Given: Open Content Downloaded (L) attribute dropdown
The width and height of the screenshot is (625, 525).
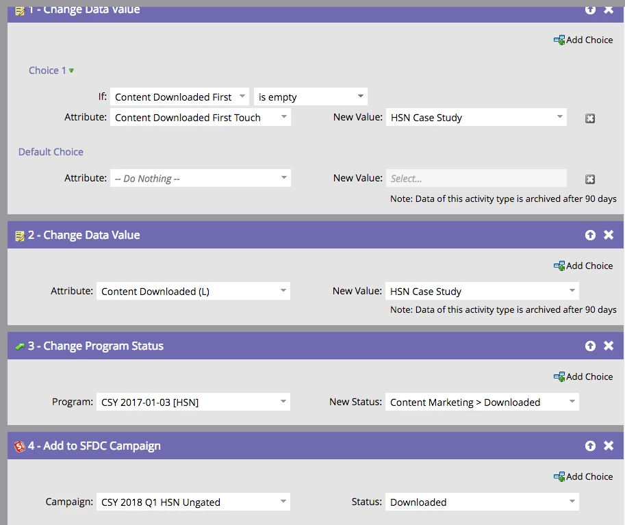Looking at the screenshot, I should pyautogui.click(x=283, y=291).
